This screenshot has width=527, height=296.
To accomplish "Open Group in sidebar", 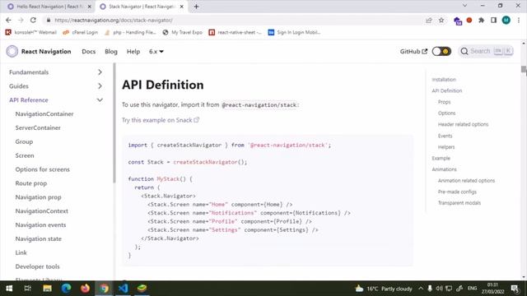I will [24, 141].
